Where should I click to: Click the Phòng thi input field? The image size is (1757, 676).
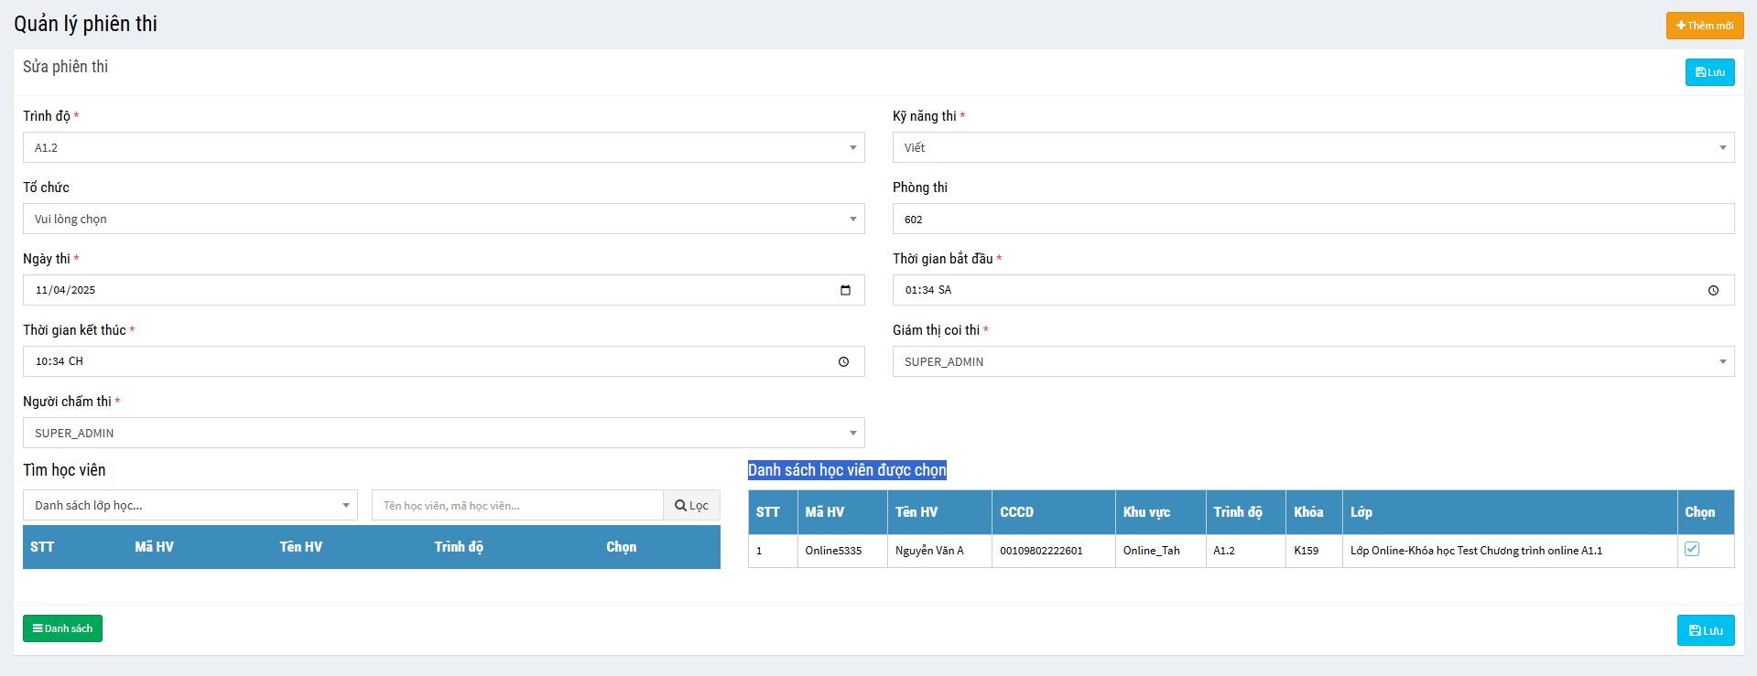(x=1313, y=219)
